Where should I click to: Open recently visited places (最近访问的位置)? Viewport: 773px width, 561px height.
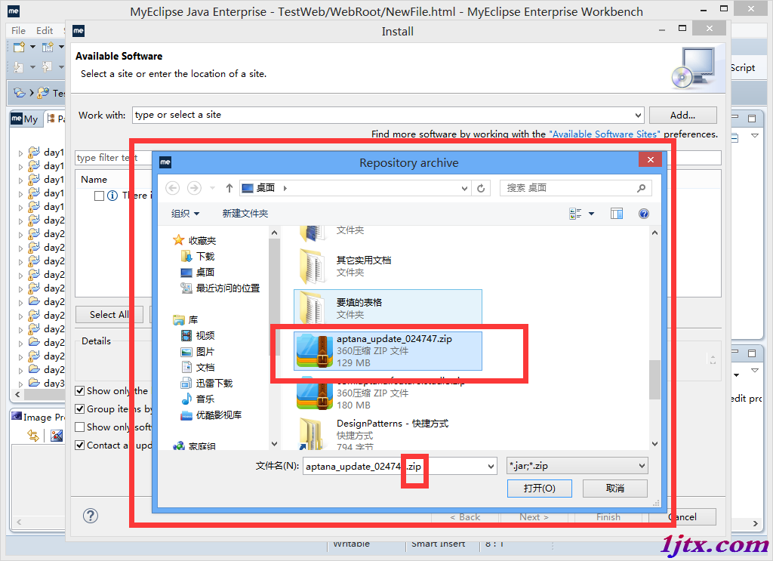220,288
